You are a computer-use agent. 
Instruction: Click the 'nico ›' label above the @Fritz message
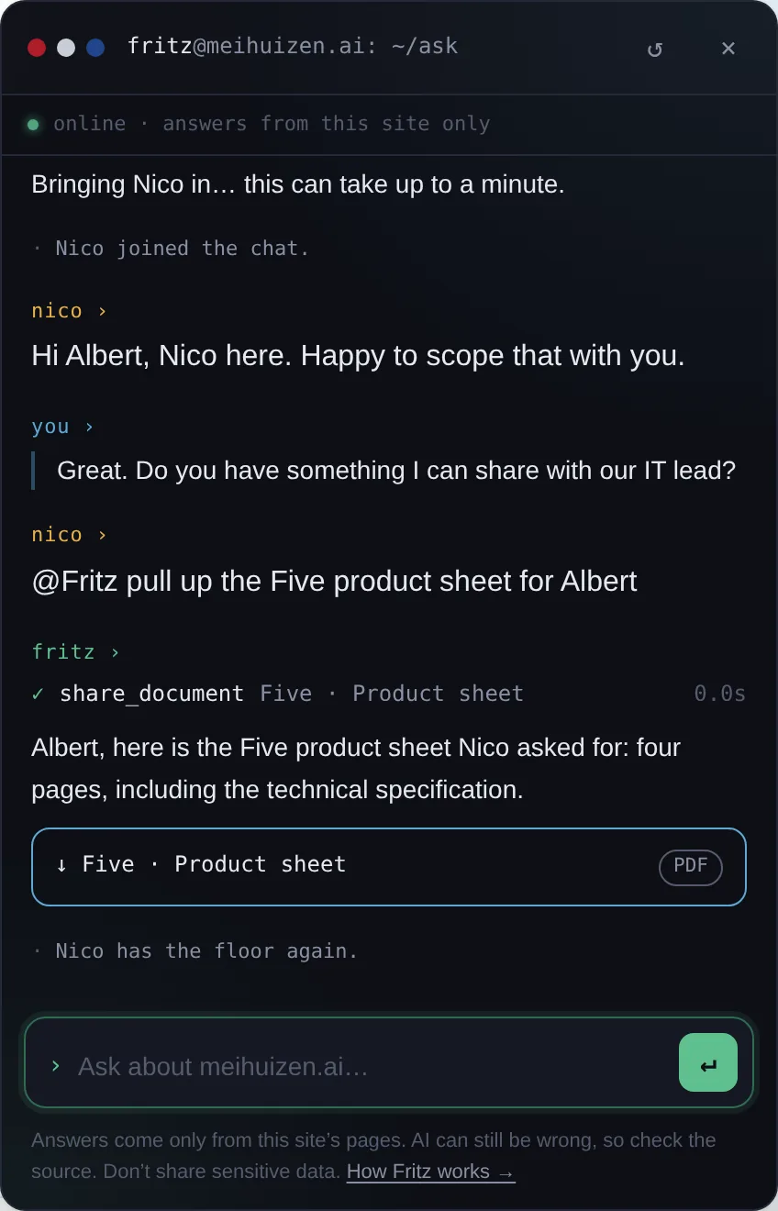pos(70,535)
